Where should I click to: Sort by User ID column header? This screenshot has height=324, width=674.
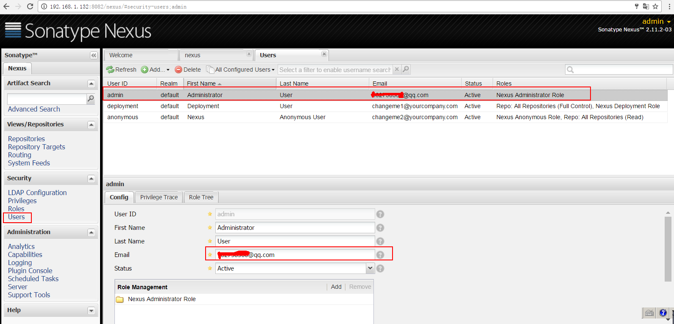[130, 84]
